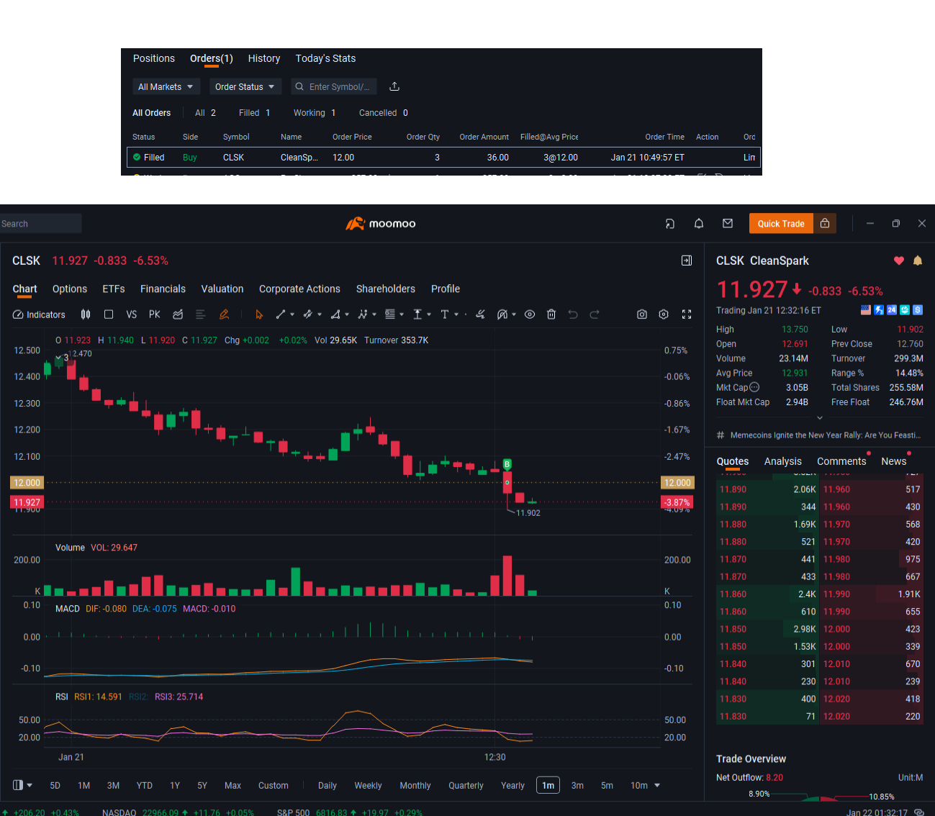Viewport: 935px width, 816px height.
Task: Open the Financials tab
Action: pyautogui.click(x=163, y=289)
